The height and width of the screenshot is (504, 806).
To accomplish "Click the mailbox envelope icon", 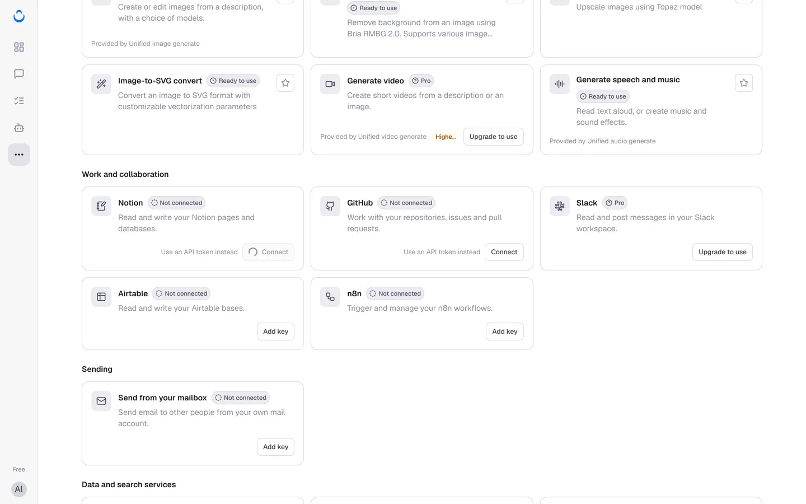I will (101, 401).
